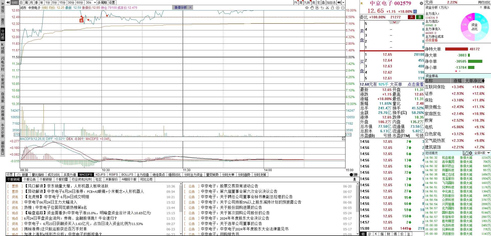Click the 加自选 add-to-watchlist button
Screen dimensions: 491x236
pyautogui.click(x=331, y=3)
